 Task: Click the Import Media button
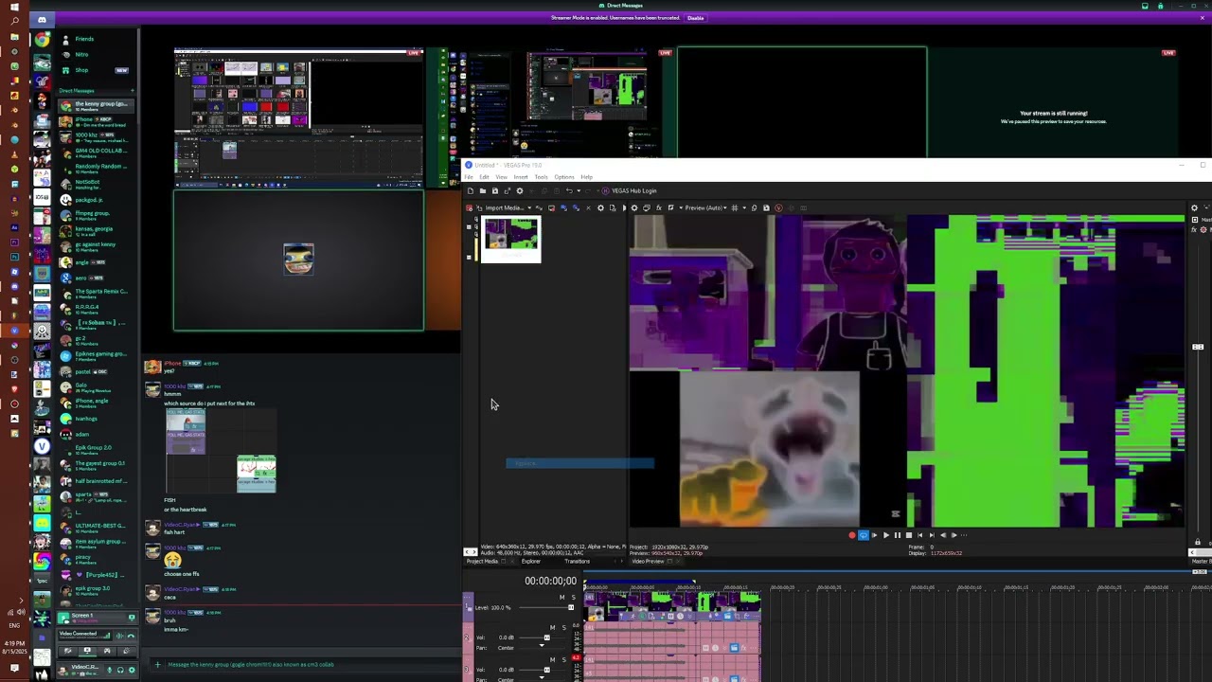498,208
